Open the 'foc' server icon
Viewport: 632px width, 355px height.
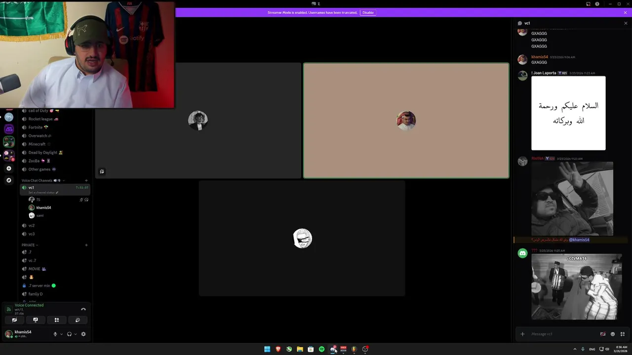click(x=8, y=117)
